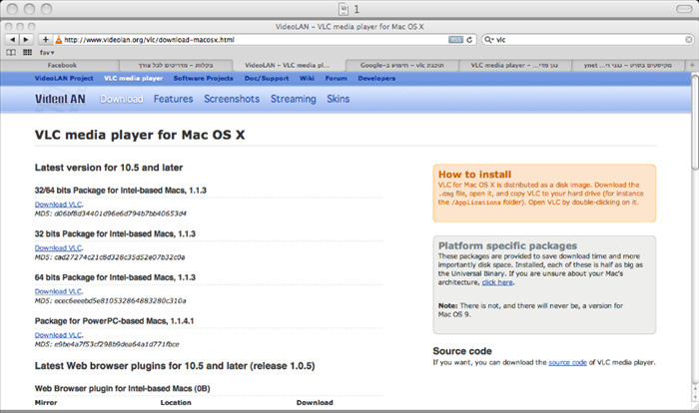Click the 'How to install' heading

pos(474,175)
